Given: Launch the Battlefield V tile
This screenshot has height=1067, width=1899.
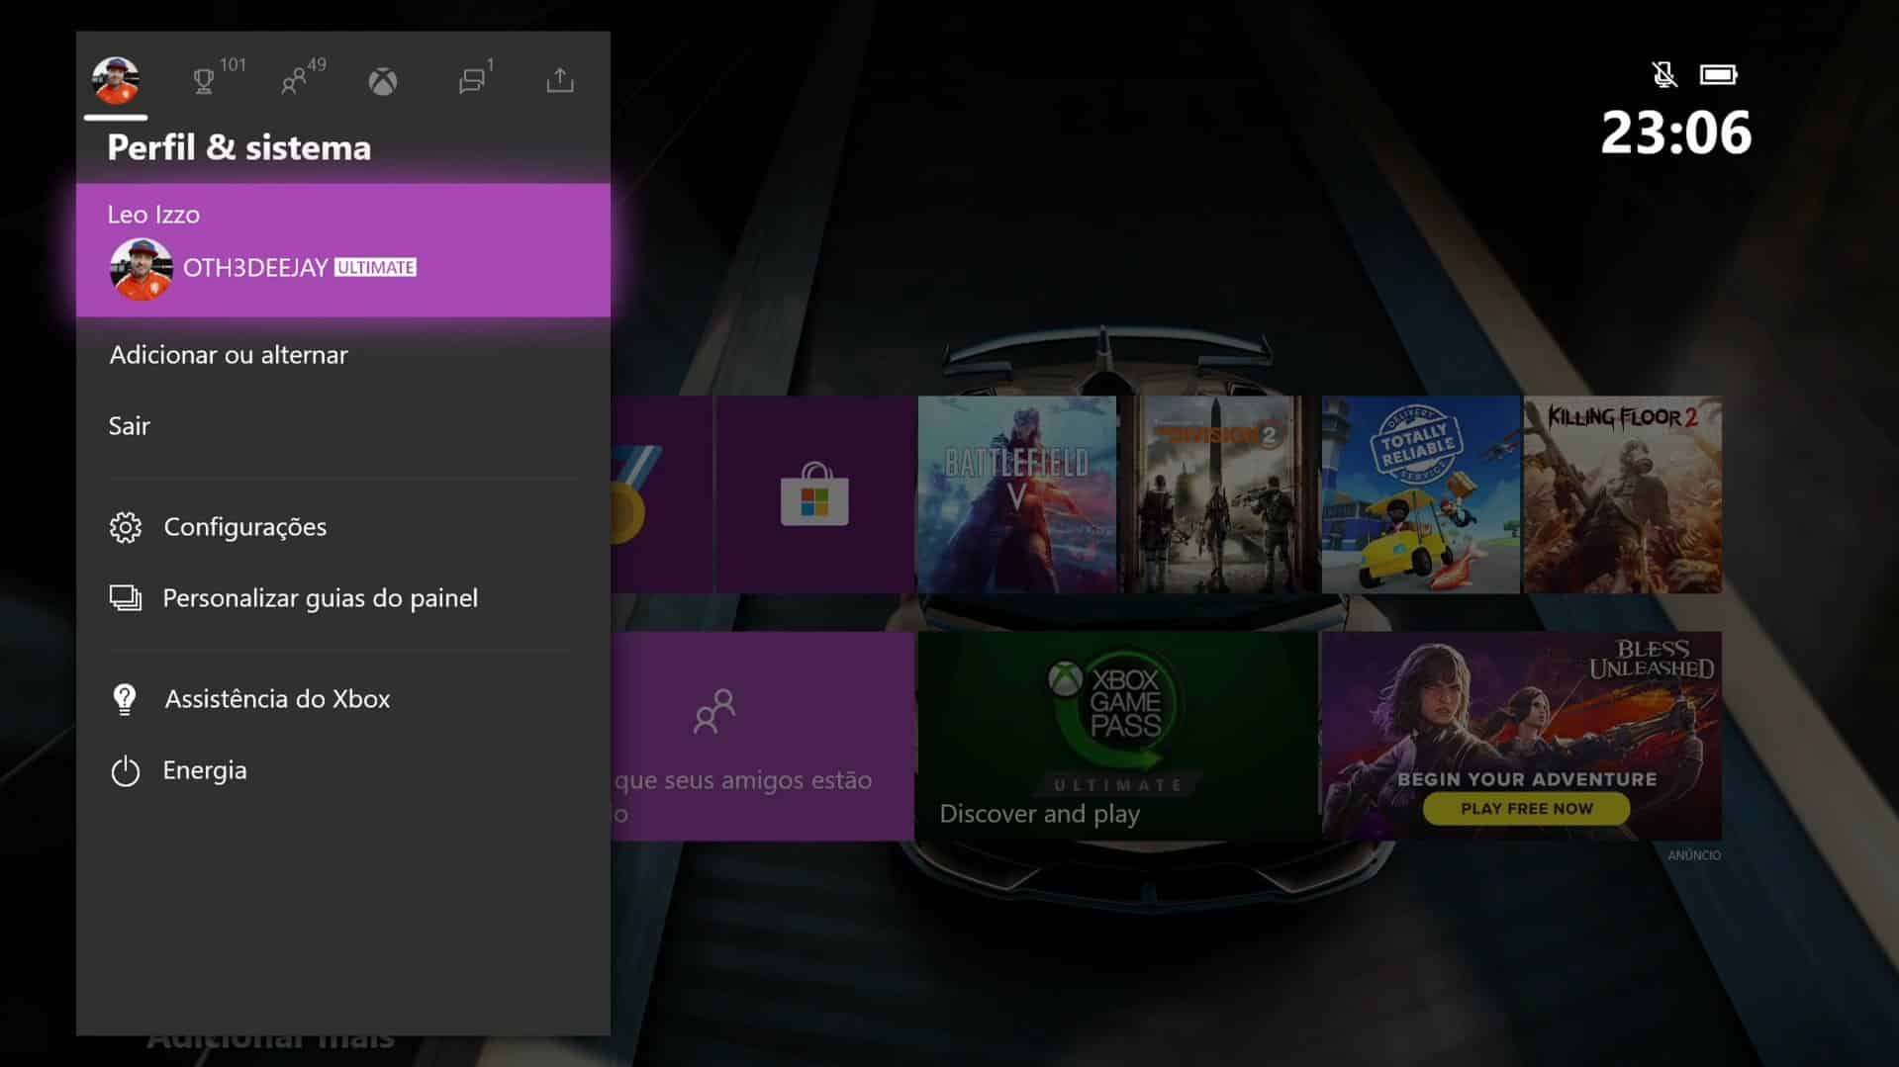Looking at the screenshot, I should pos(1017,494).
